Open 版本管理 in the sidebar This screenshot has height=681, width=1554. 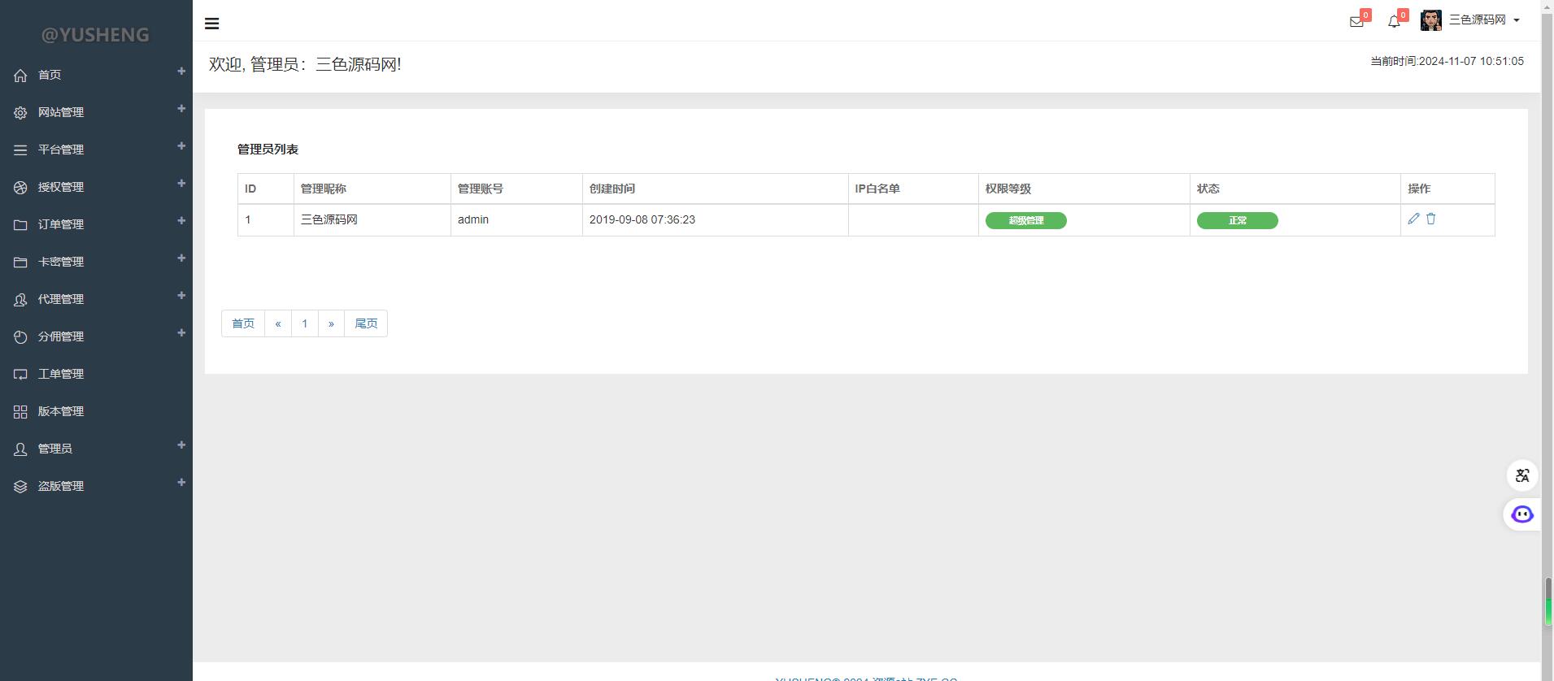pos(61,411)
